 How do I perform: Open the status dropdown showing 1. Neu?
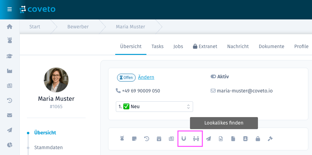click(154, 107)
